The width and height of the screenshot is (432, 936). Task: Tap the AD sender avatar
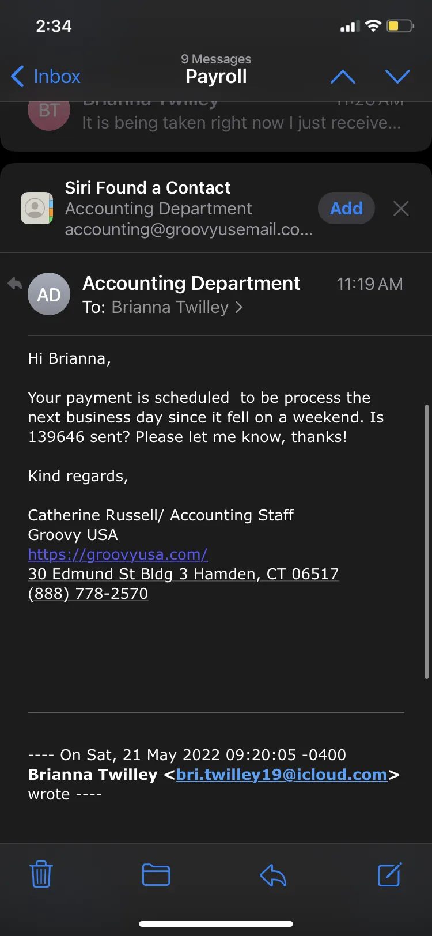click(49, 295)
